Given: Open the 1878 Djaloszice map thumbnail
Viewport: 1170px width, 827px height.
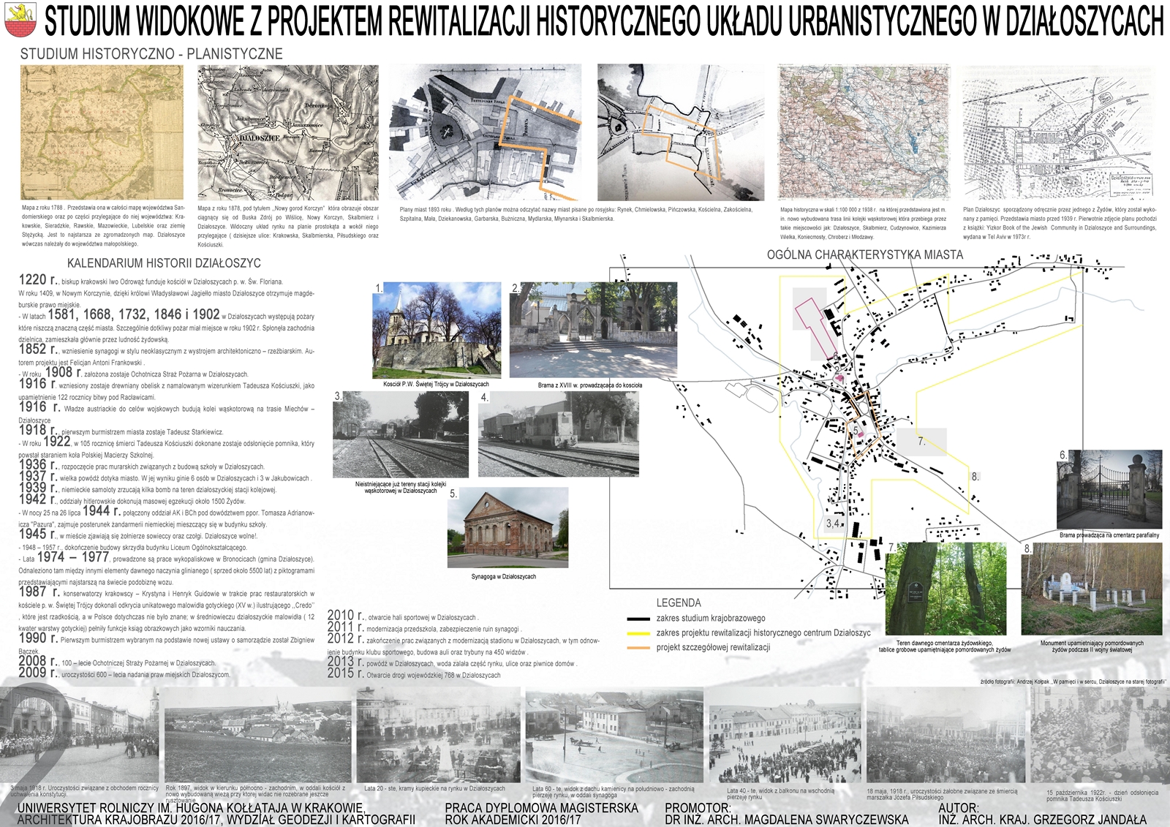Looking at the screenshot, I should coord(288,132).
